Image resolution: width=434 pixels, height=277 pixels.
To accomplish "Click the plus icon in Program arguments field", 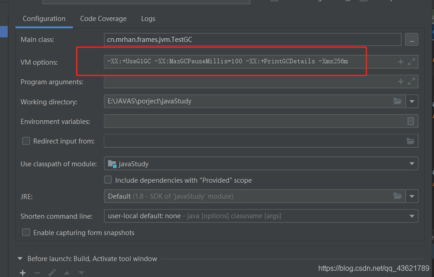I will coord(400,82).
